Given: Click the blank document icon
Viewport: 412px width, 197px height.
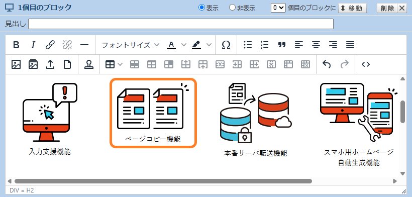Looking at the screenshot, I should pyautogui.click(x=67, y=64).
